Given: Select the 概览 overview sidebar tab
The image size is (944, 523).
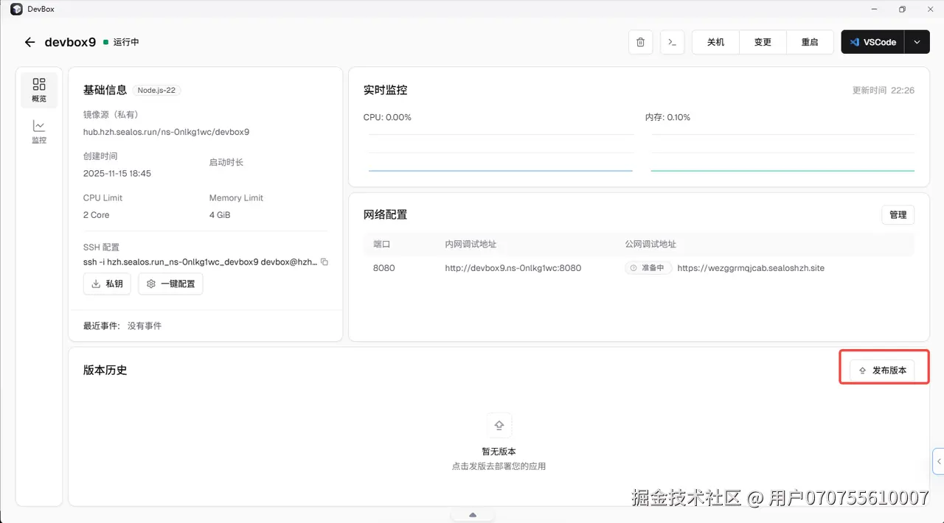Looking at the screenshot, I should click(39, 90).
